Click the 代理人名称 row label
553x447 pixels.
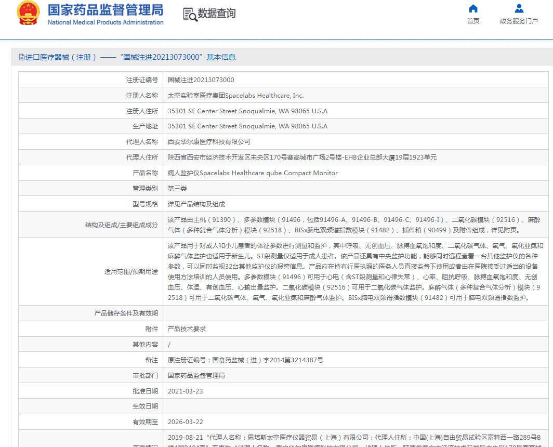142,141
